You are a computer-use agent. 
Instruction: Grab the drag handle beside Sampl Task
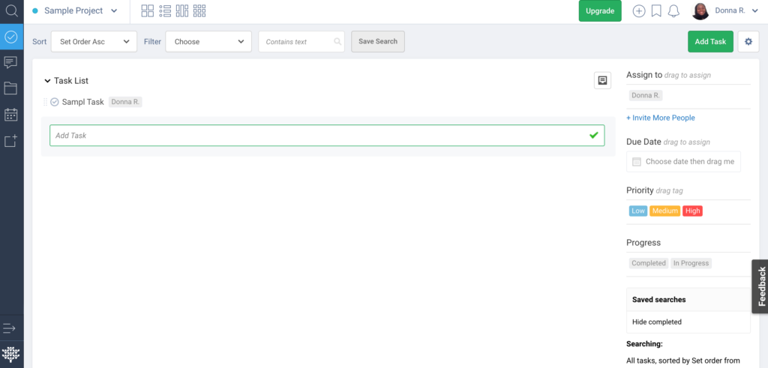click(x=45, y=102)
